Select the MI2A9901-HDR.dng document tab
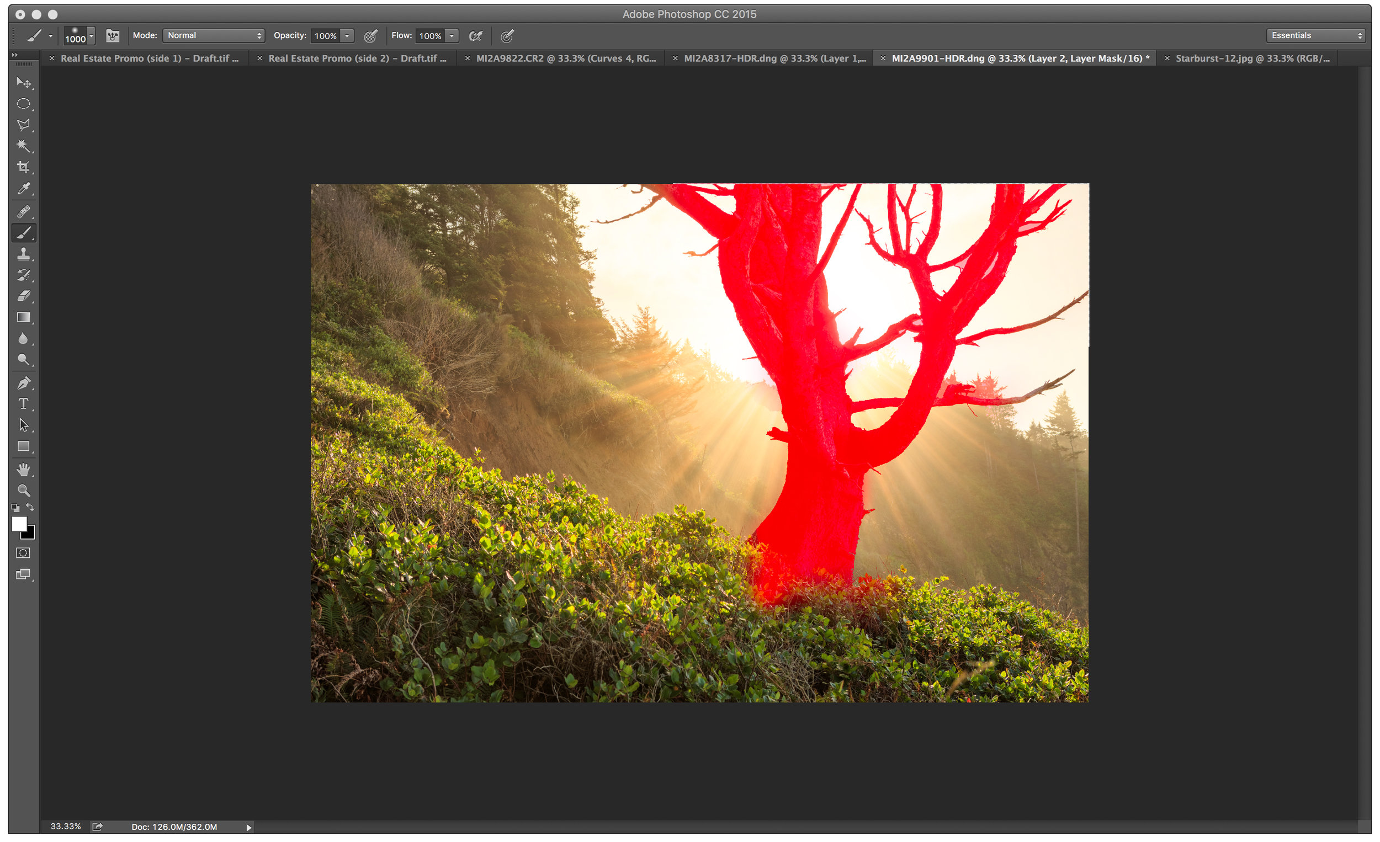 pos(1021,58)
